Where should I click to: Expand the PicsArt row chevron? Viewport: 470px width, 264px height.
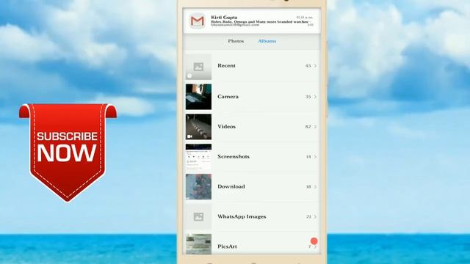(x=315, y=246)
